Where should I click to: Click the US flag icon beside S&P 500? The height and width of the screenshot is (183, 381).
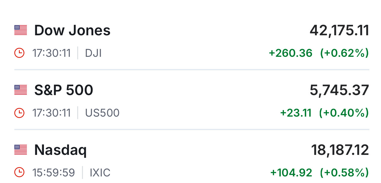(x=21, y=90)
